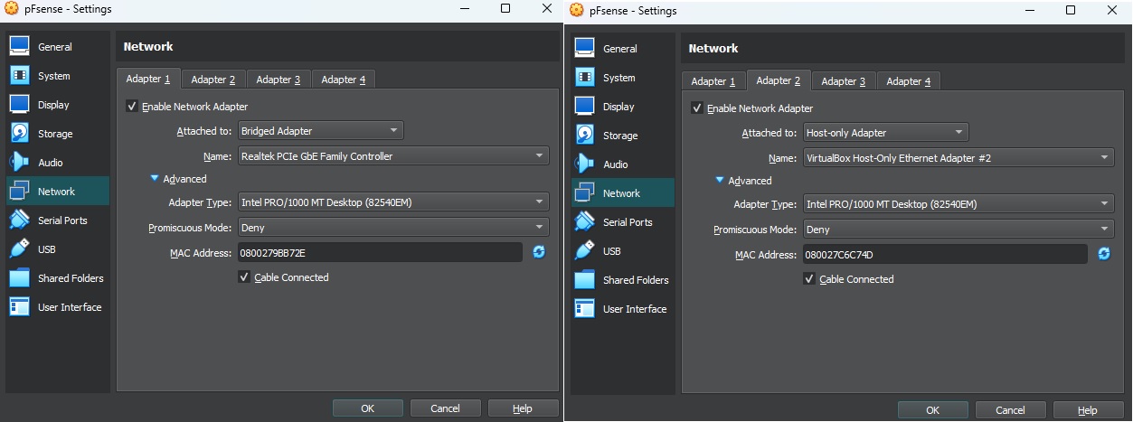Screen dimensions: 1133x422
Task: Click Cancel button in left settings window
Action: click(x=446, y=408)
